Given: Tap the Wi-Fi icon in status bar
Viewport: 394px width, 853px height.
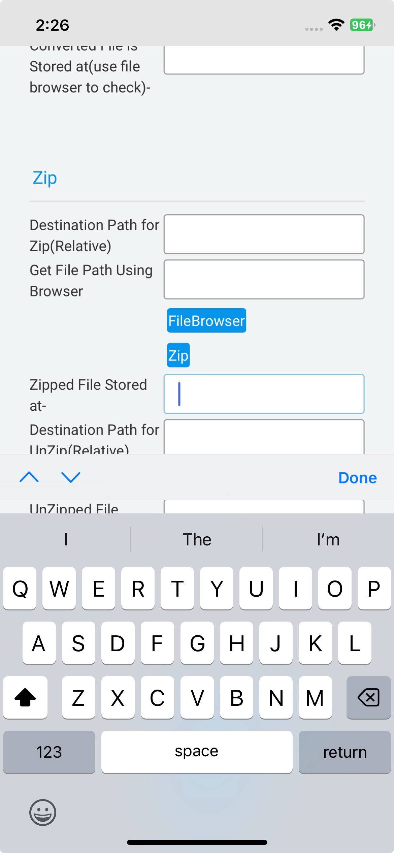Looking at the screenshot, I should coord(335,25).
